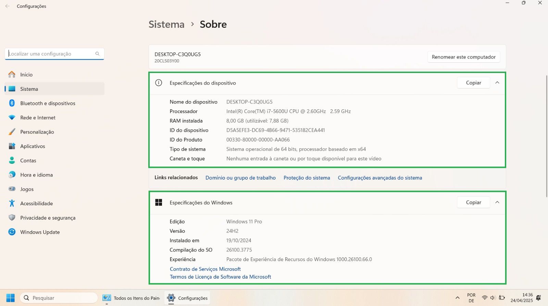
Task: Click the Configurações gear taskbar icon
Action: coord(171,298)
